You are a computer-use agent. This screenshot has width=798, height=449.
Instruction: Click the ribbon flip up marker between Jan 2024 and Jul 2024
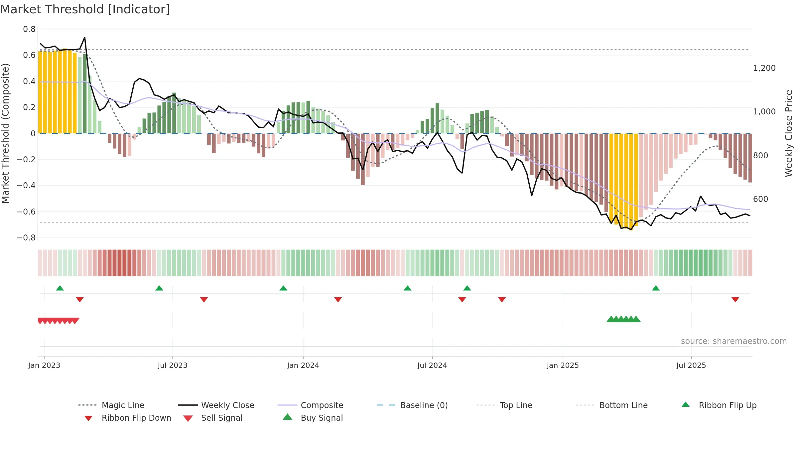click(408, 288)
